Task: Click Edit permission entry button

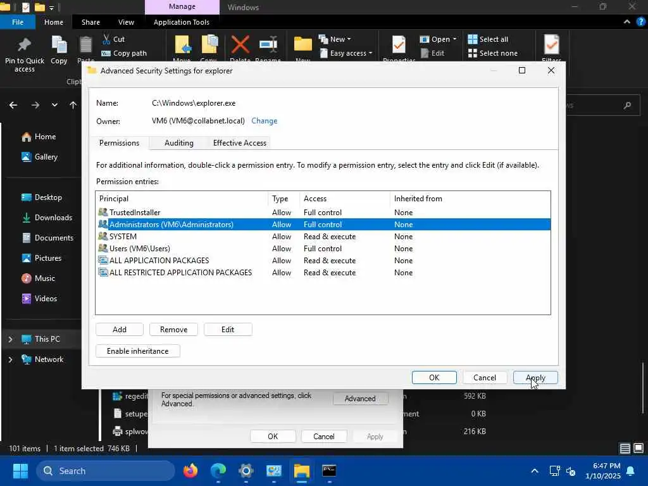Action: (x=228, y=329)
